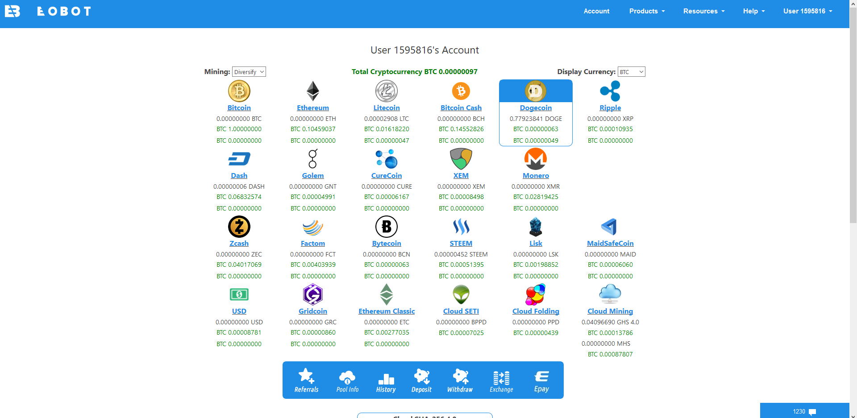Click the Bitcoin Cash link

(x=461, y=108)
